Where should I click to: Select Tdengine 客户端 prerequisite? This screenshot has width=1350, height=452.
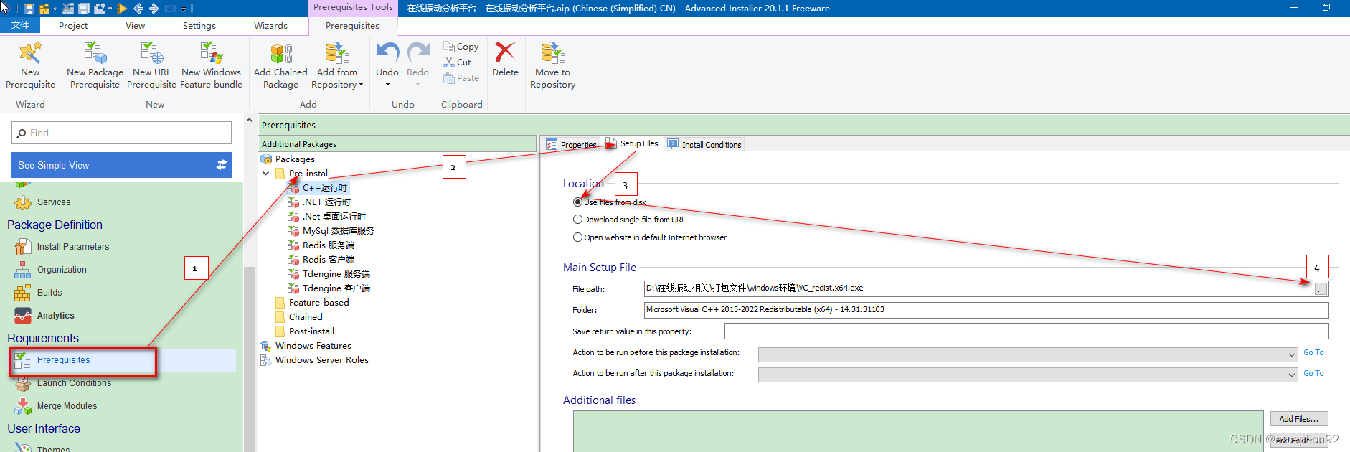tap(336, 288)
